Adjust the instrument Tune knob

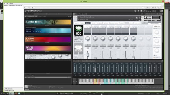[145, 17]
